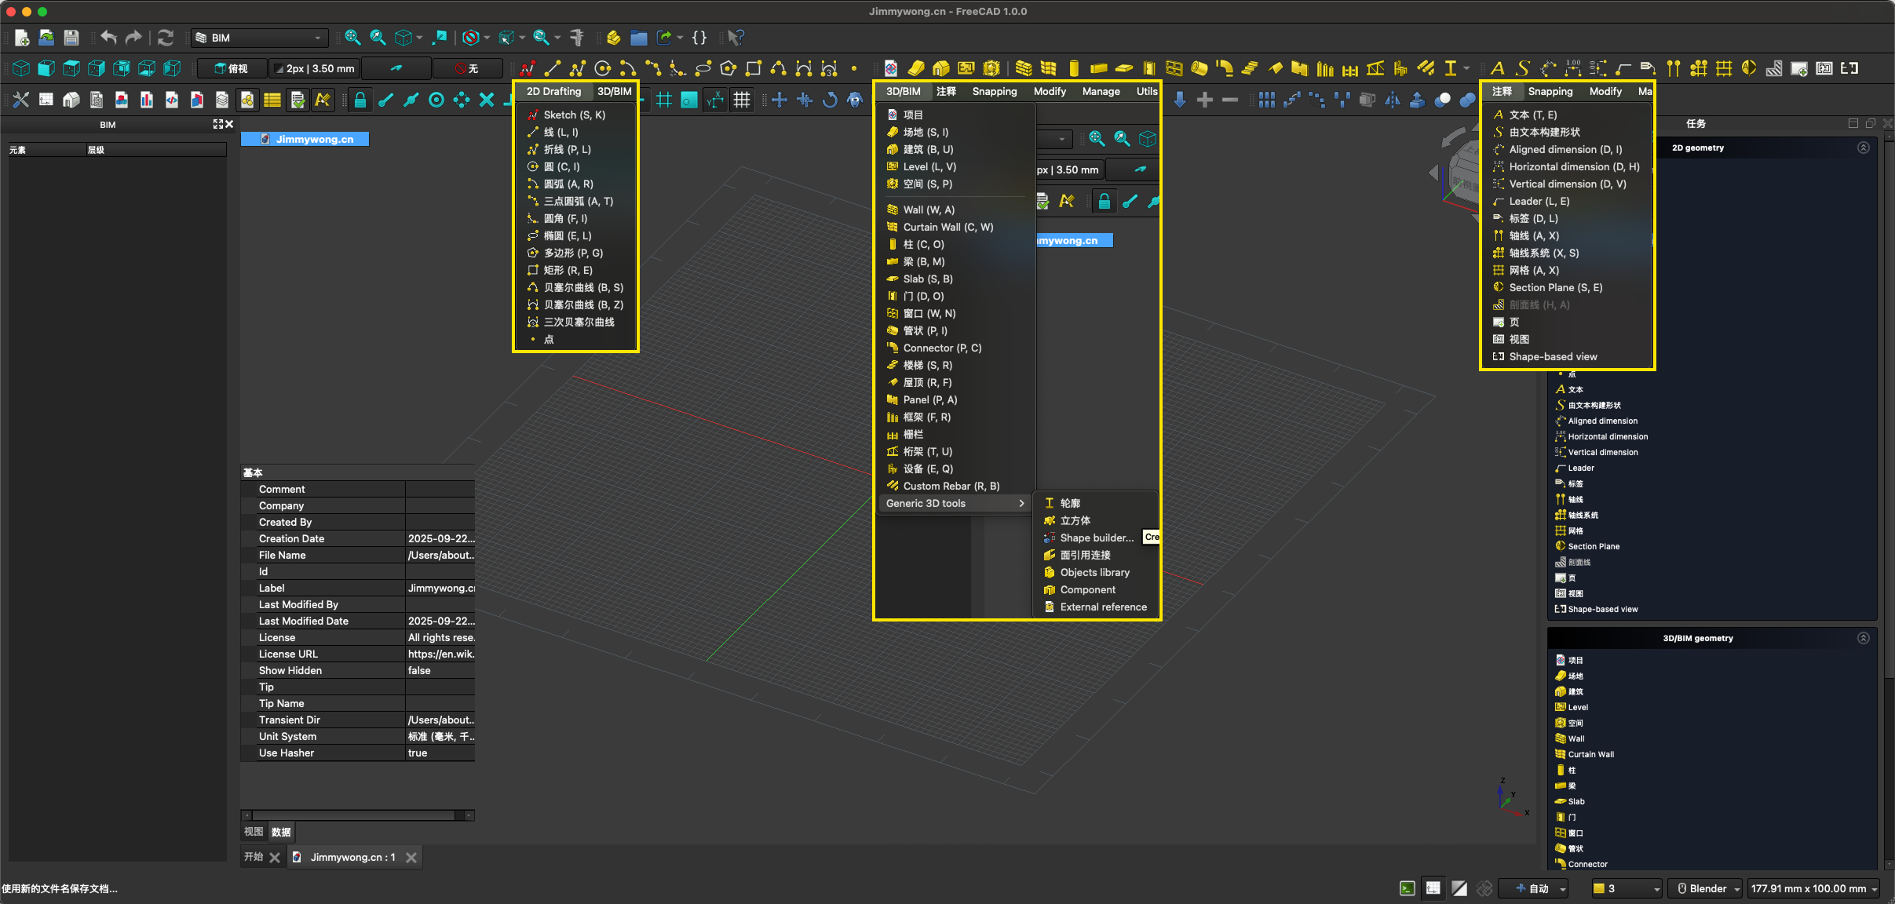This screenshot has width=1895, height=904.
Task: Select the Draft Polygon tool icon
Action: point(728,69)
